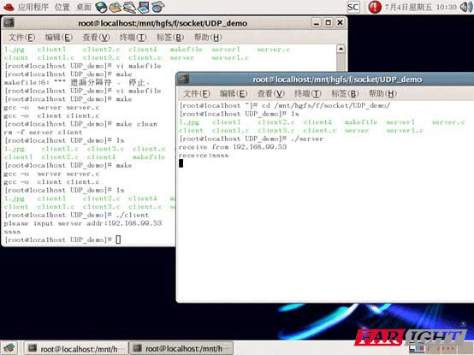Open 文件(F) menu in front terminal

pyautogui.click(x=197, y=93)
